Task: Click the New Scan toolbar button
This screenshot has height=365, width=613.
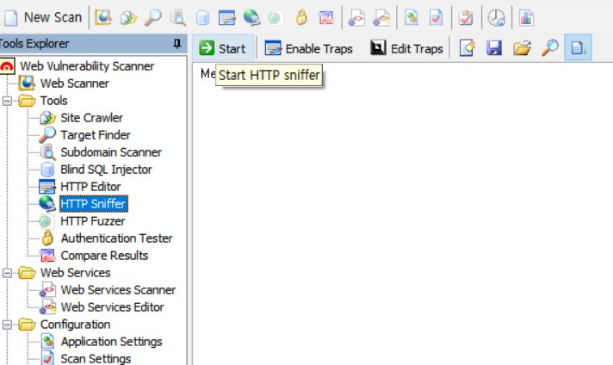Action: tap(43, 17)
